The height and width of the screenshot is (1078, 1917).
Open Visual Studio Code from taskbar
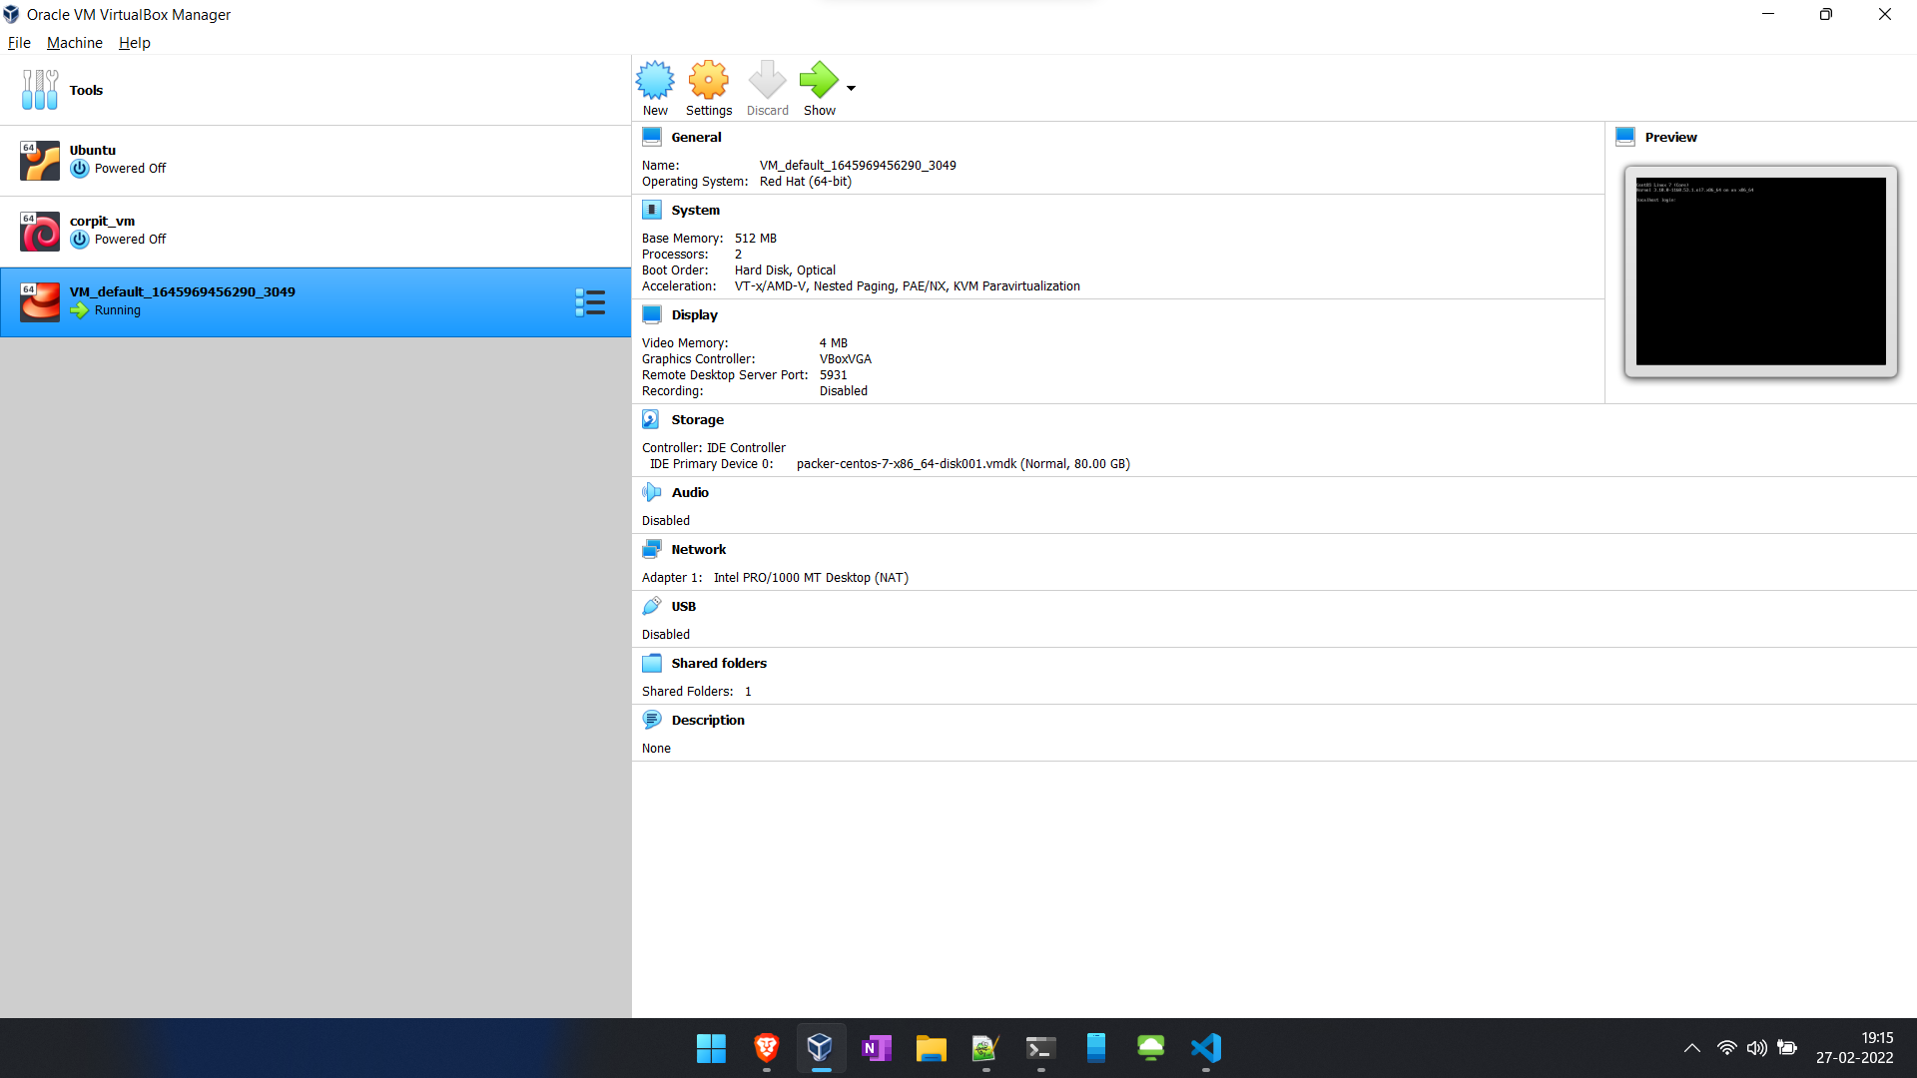tap(1205, 1048)
